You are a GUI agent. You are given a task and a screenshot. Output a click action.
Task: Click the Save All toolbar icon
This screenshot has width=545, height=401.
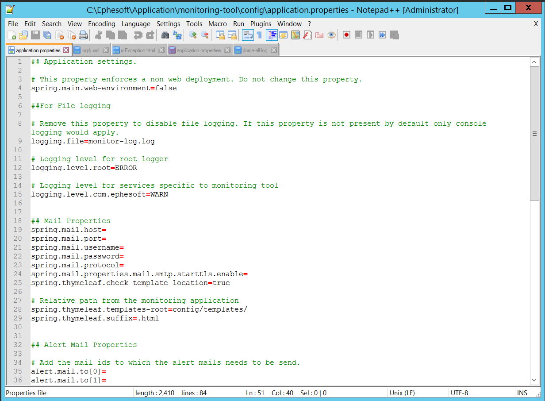coord(47,35)
